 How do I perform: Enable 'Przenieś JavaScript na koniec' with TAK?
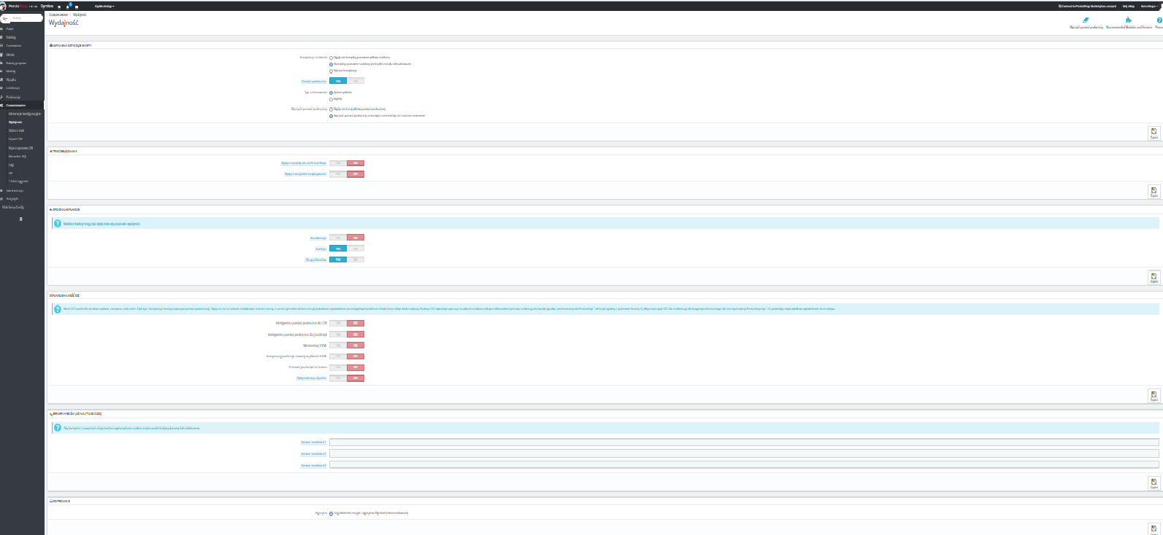point(338,367)
